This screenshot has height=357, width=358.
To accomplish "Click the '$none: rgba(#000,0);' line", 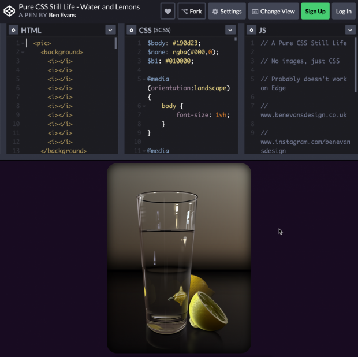I will coord(183,52).
